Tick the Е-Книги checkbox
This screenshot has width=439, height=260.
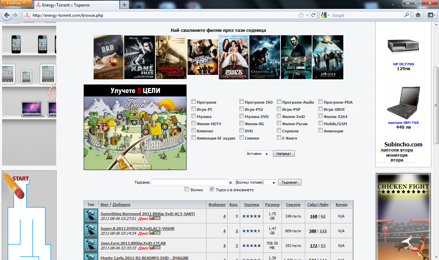coord(279,138)
